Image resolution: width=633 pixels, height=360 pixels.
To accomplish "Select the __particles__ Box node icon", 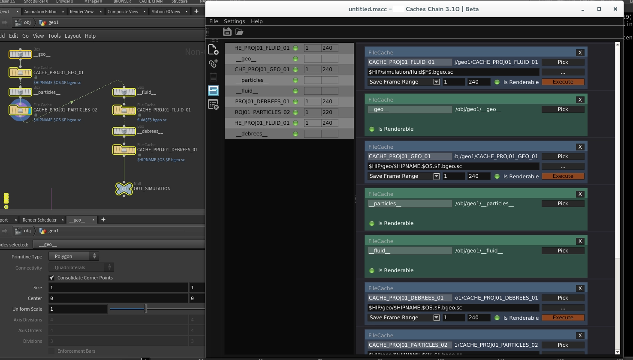I will click(20, 92).
